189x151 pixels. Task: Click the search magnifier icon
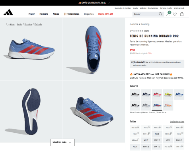(x=160, y=14)
